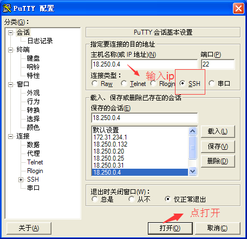Click the PuTTY icon in title bar
Viewport: 247px width, 239px height.
(x=7, y=8)
